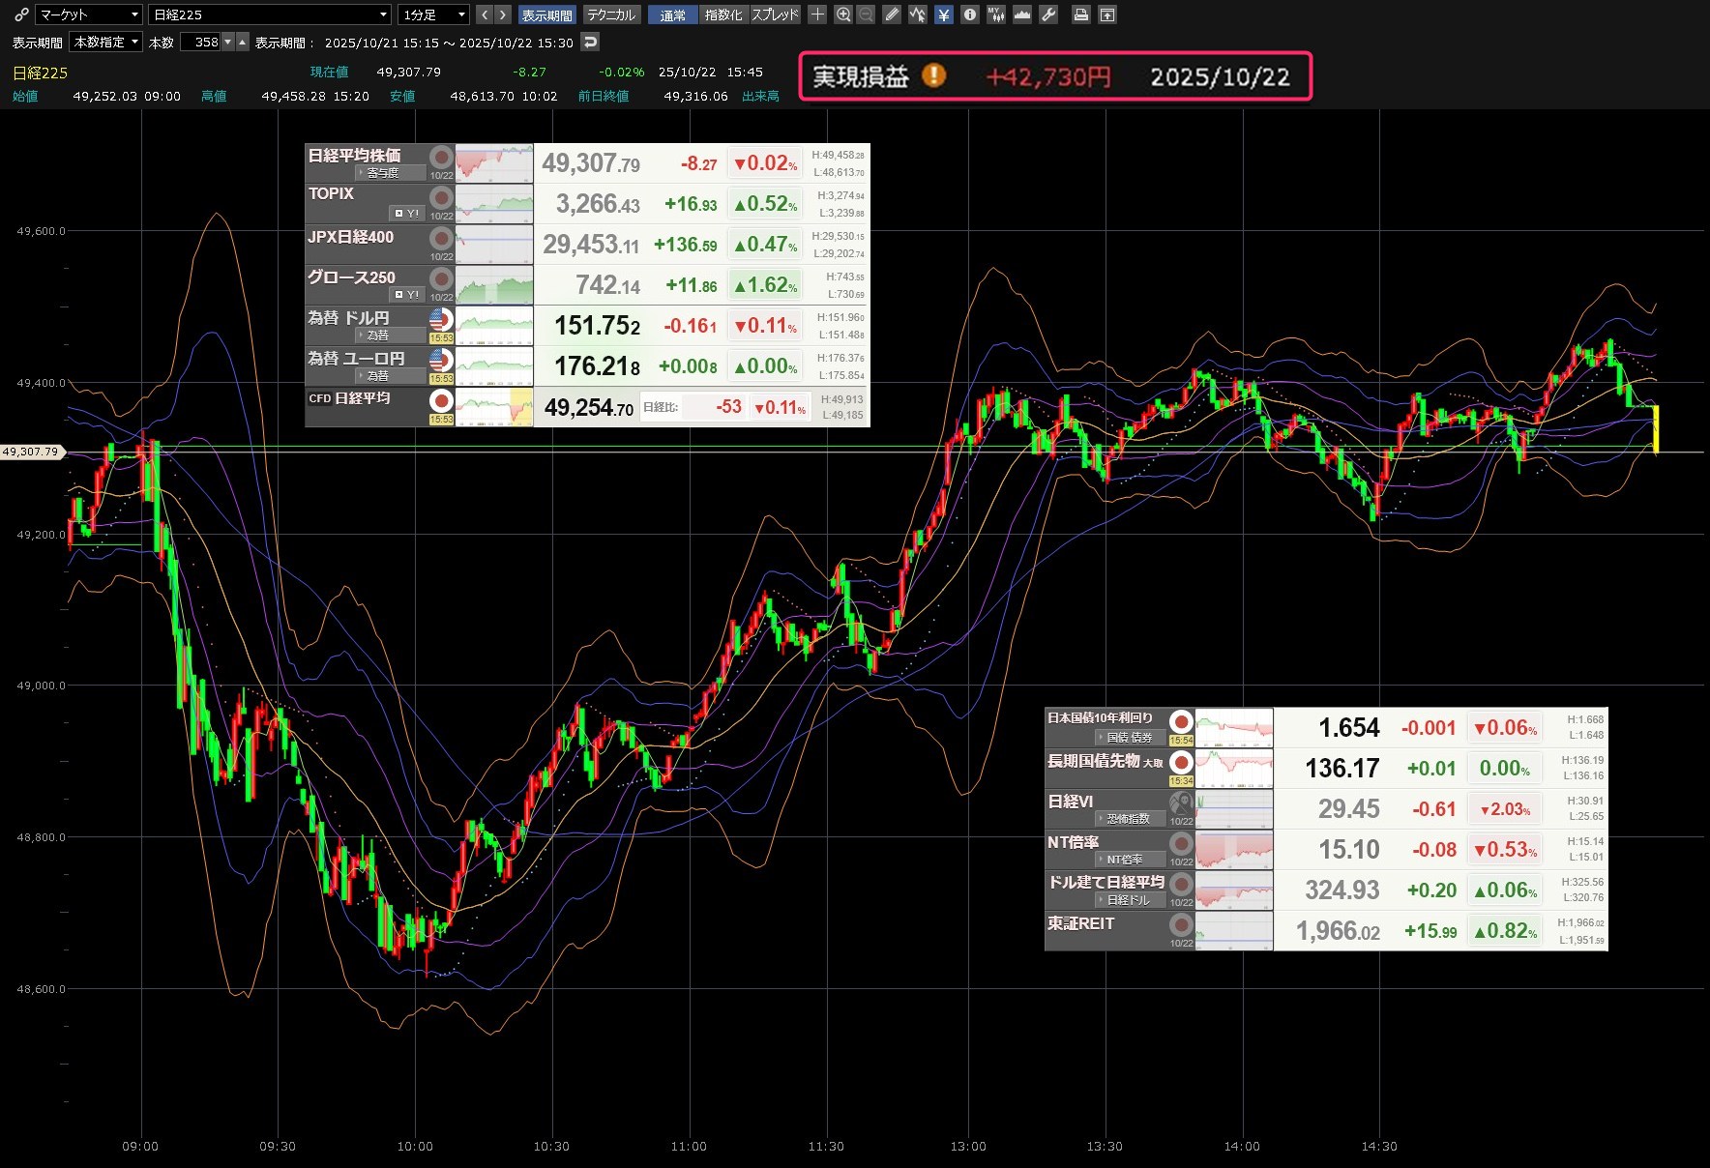1710x1168 pixels.
Task: Open the 1分足 timeframe dropdown
Action: [x=433, y=15]
